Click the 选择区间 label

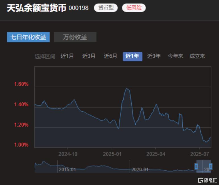pyautogui.click(x=45, y=56)
